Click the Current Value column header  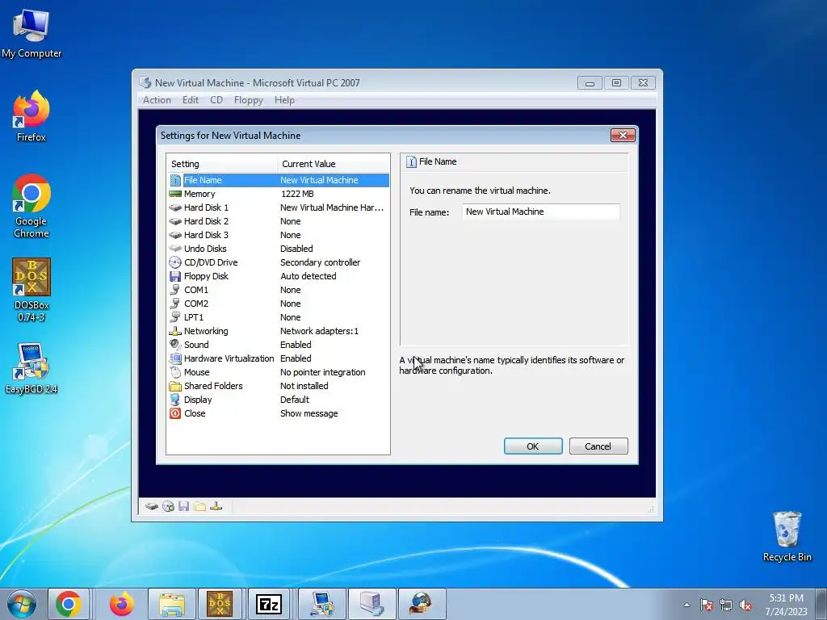point(334,164)
